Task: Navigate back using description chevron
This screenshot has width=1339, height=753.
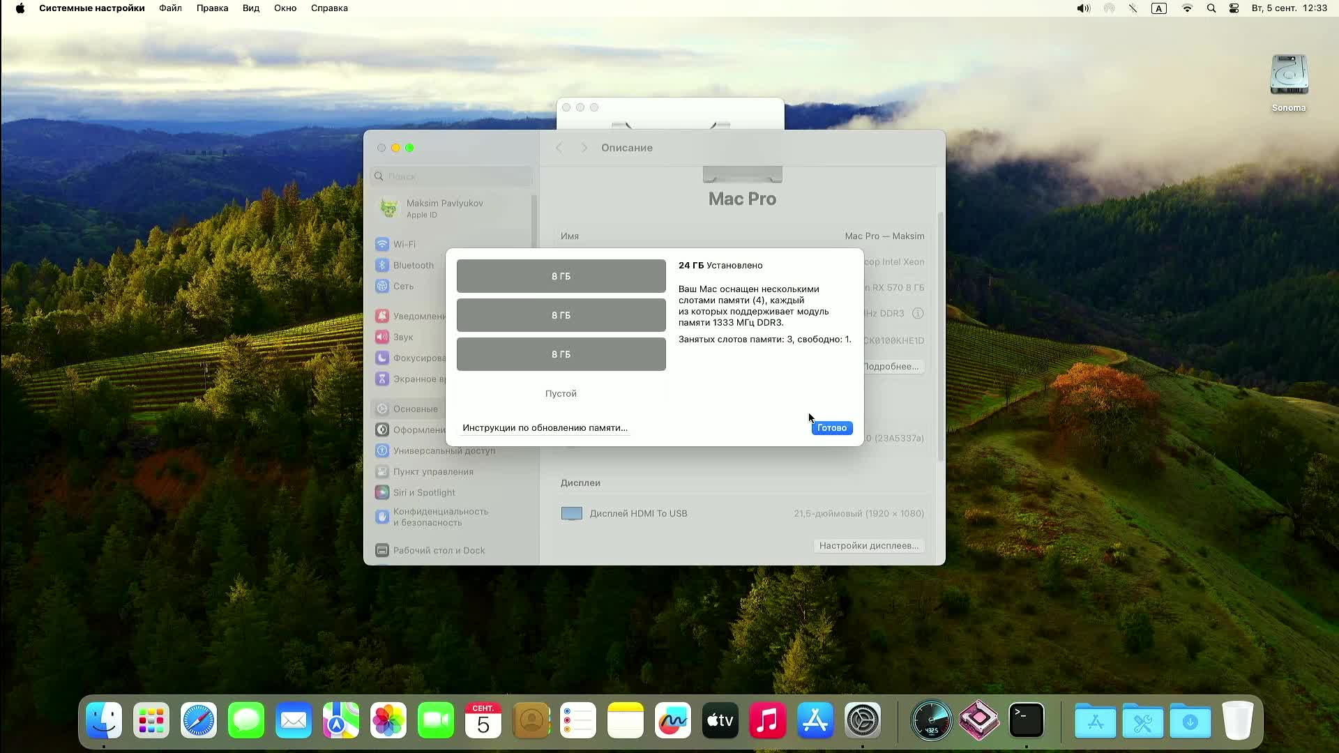Action: point(558,147)
